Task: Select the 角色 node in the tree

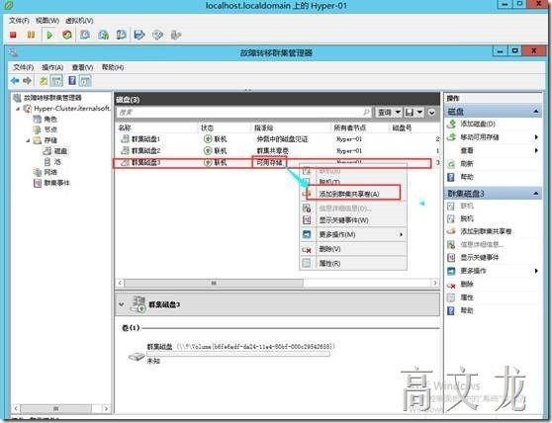Action: click(x=50, y=120)
